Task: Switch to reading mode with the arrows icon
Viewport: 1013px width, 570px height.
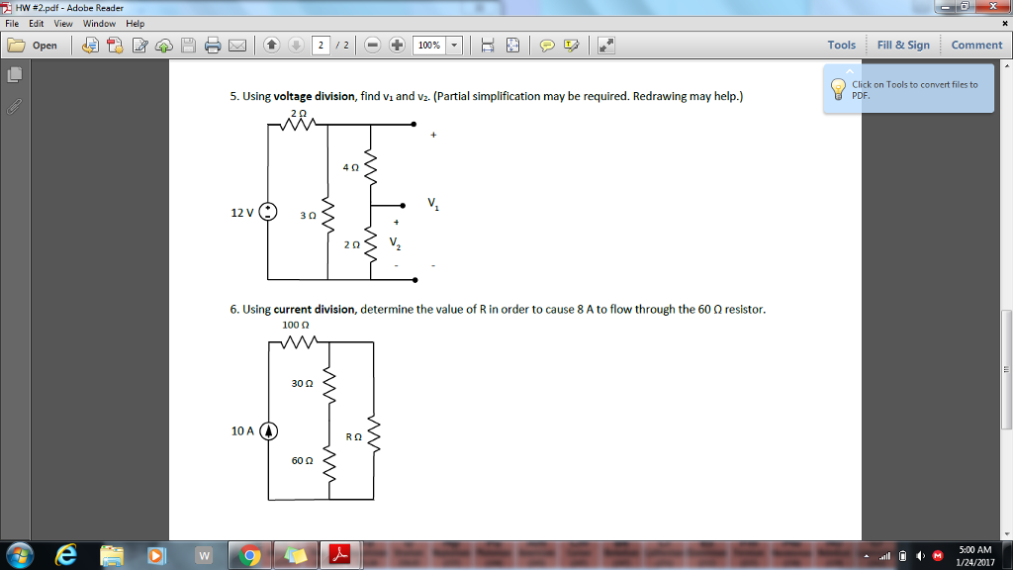Action: tap(606, 45)
